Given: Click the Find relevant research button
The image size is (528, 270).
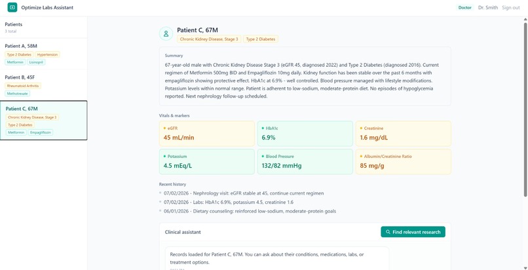Looking at the screenshot, I should pyautogui.click(x=413, y=232).
